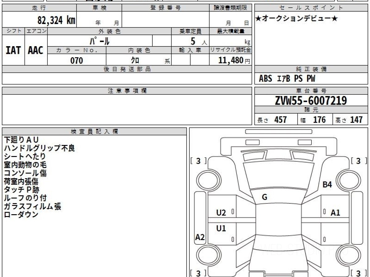The width and height of the screenshot is (370, 277).
Task: Select the AAC air conditioner cell
Action: (x=36, y=50)
